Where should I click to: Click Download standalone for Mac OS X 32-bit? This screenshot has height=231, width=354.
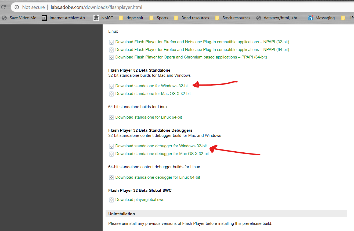pos(153,94)
